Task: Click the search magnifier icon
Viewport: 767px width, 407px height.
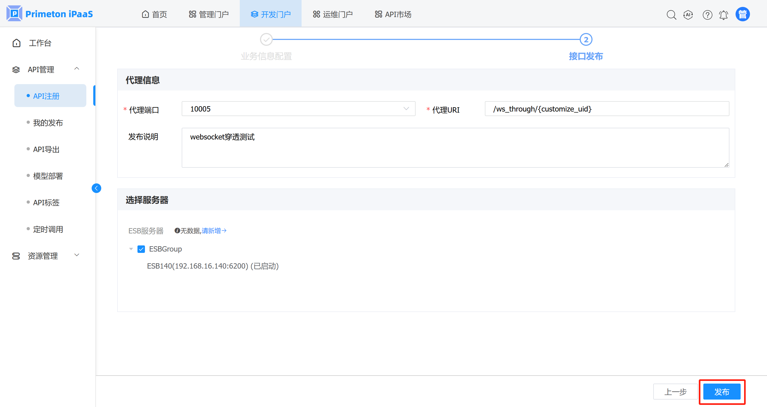Action: coord(671,15)
